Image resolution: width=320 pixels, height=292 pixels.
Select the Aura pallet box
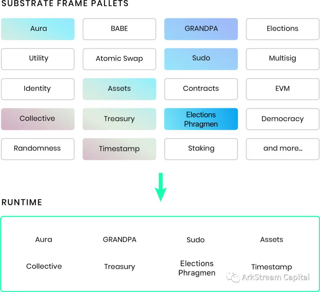38,29
